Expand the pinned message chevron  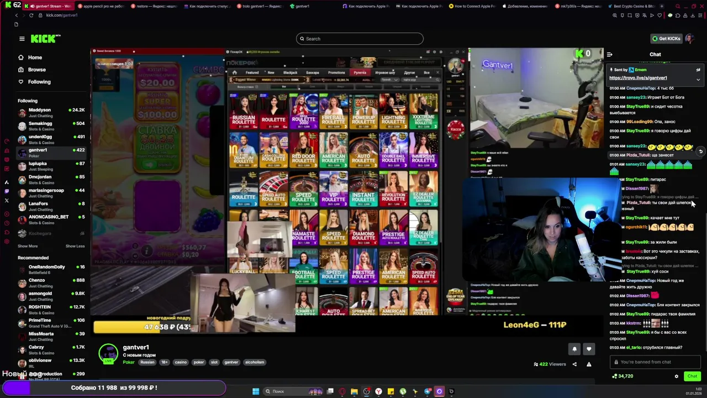click(698, 80)
